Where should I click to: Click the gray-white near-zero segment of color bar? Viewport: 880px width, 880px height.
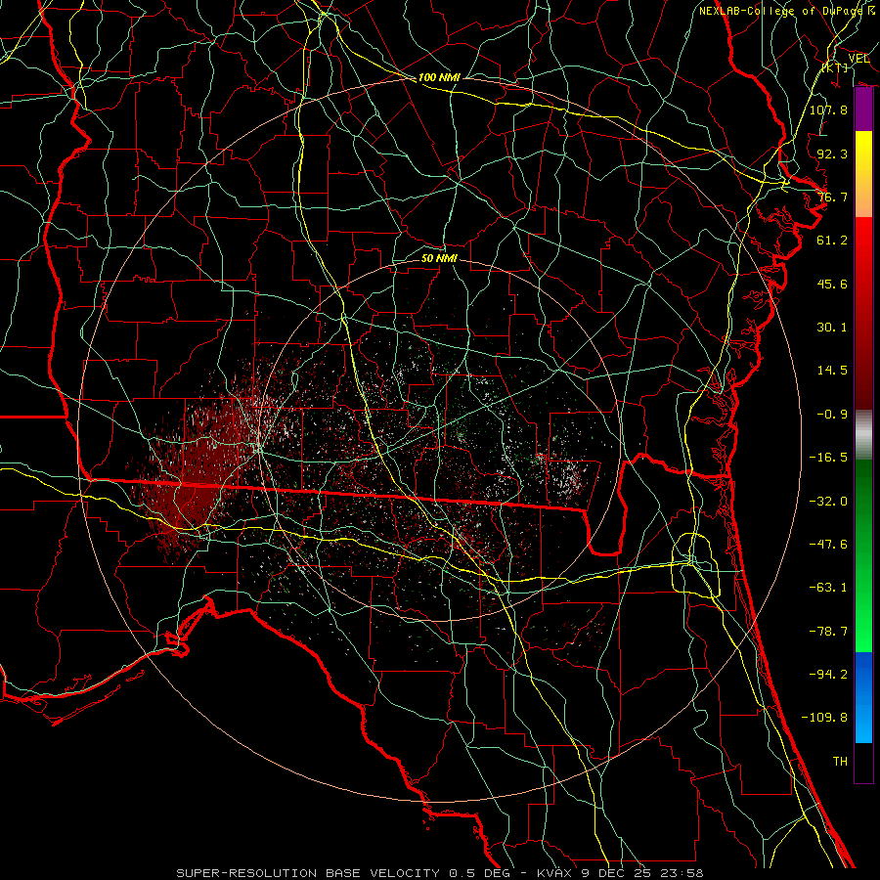863,433
